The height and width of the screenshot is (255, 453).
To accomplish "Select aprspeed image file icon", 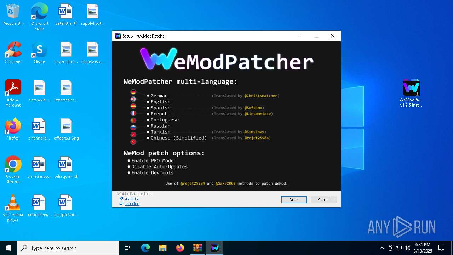I will pyautogui.click(x=39, y=91).
